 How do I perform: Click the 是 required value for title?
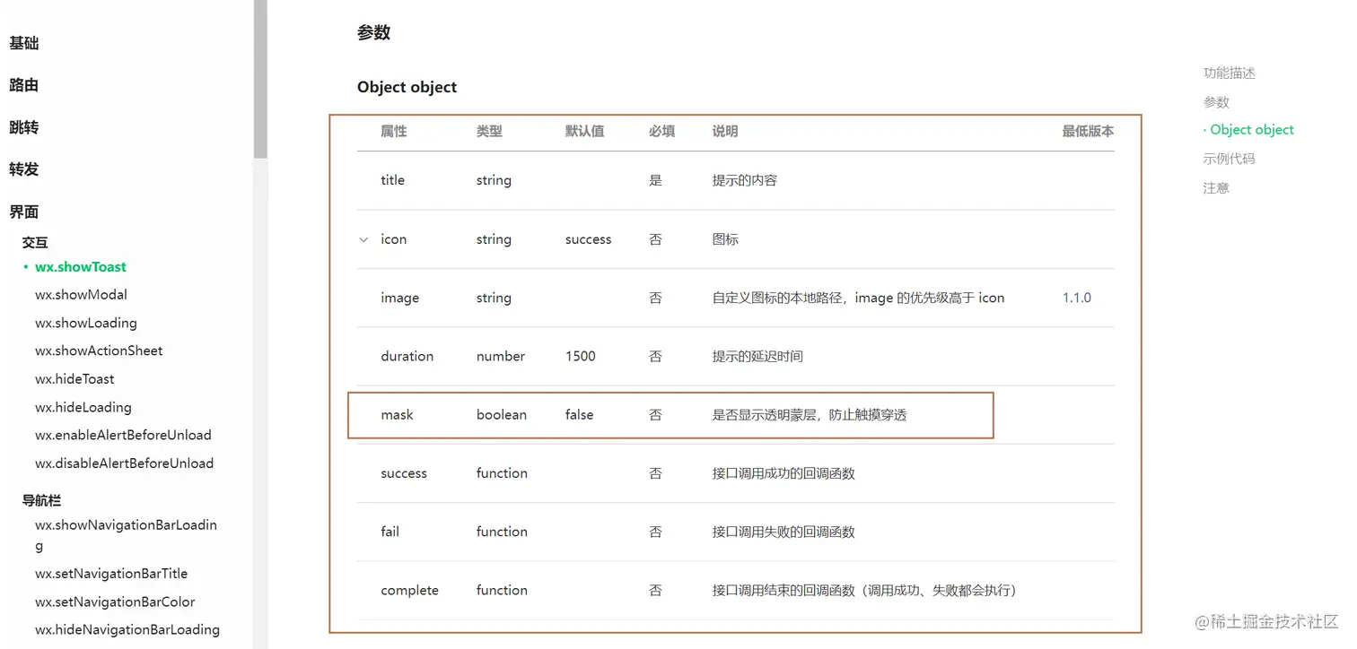[655, 180]
